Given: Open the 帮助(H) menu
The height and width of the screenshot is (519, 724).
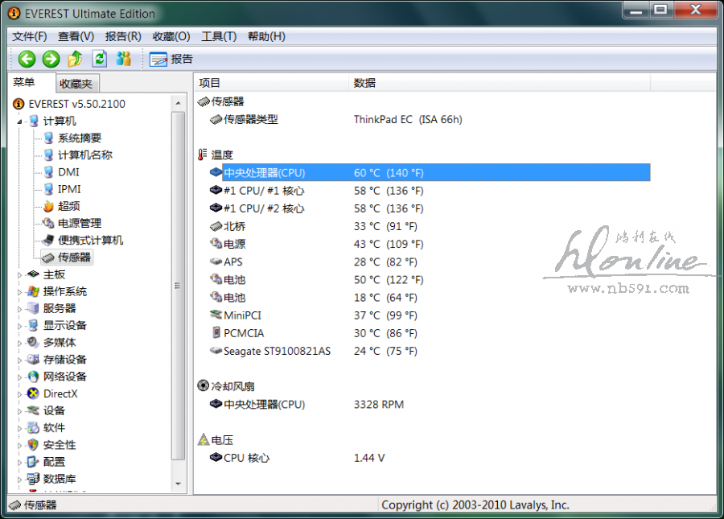Looking at the screenshot, I should pos(266,36).
